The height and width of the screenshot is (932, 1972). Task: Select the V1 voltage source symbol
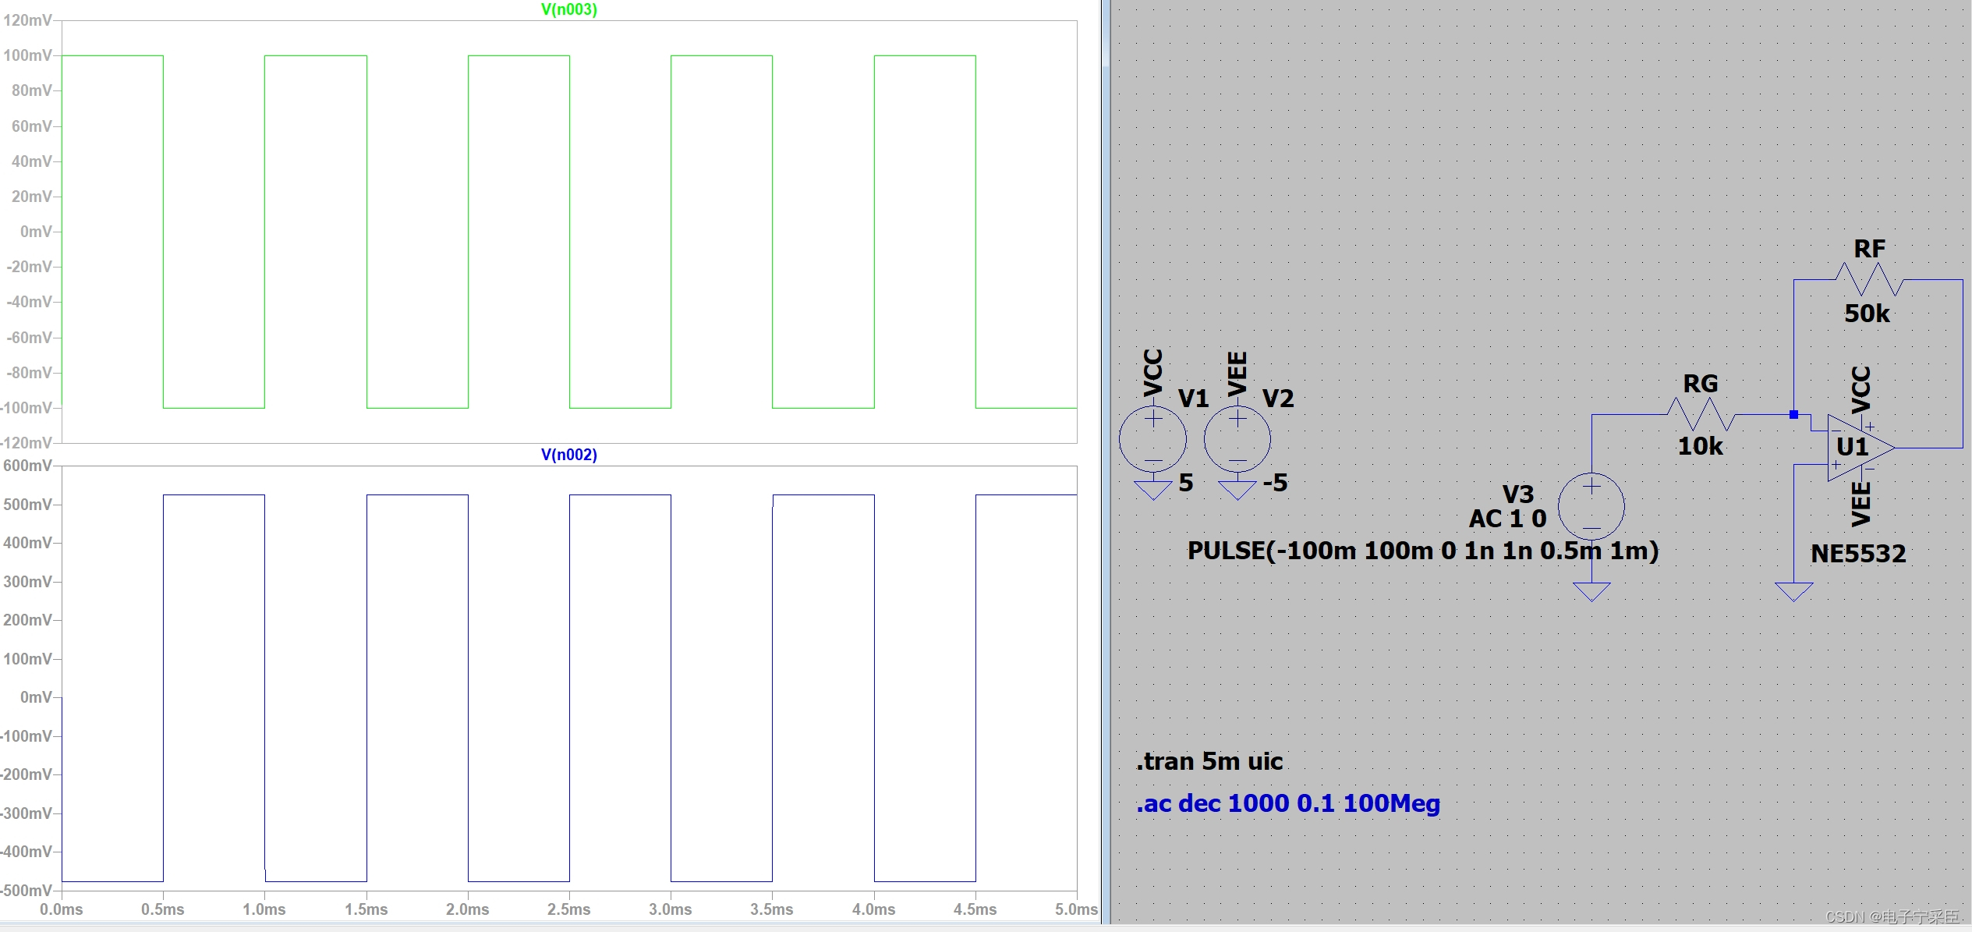tap(1152, 439)
